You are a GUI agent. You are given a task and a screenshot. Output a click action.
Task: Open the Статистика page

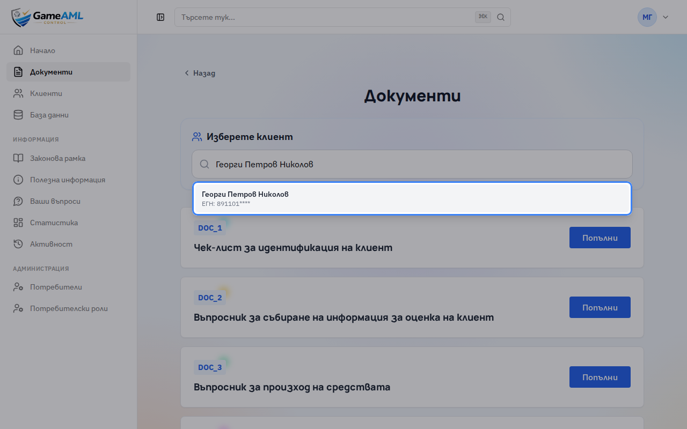[x=68, y=223]
